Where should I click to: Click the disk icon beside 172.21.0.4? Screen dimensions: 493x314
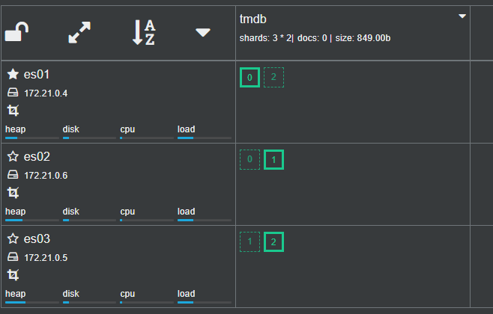13,93
